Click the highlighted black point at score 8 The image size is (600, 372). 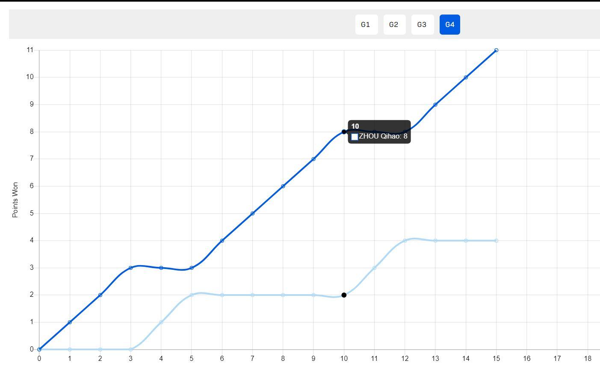pyautogui.click(x=344, y=132)
